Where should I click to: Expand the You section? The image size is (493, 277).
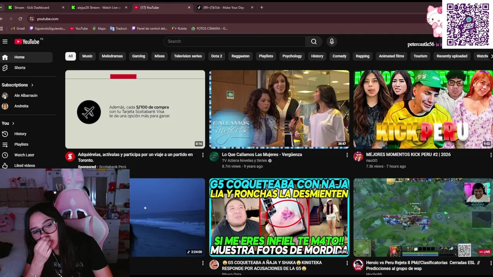point(8,123)
